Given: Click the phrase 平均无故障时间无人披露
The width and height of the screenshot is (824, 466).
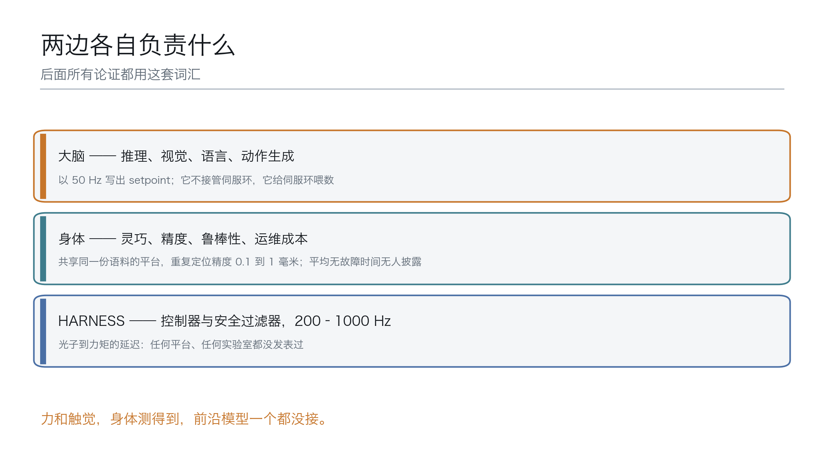Looking at the screenshot, I should (x=365, y=262).
